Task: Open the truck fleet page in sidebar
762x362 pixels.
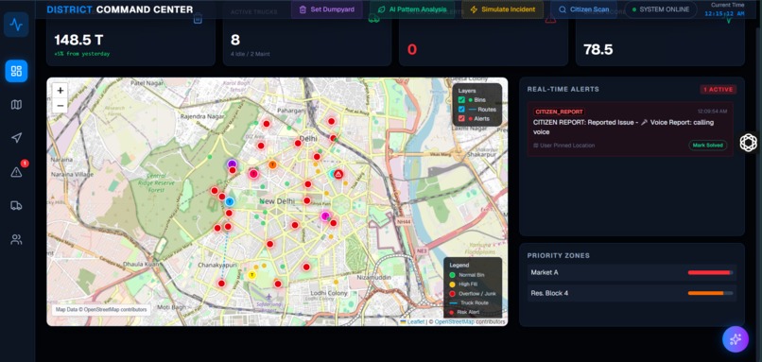Action: click(x=16, y=205)
